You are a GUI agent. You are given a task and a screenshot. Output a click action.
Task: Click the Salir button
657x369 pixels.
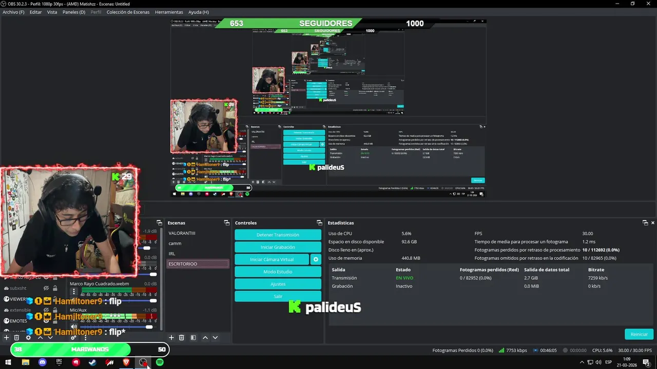[278, 296]
